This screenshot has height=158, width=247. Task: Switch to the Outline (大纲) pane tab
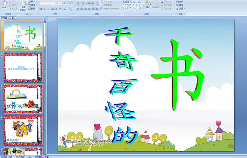pos(12,18)
